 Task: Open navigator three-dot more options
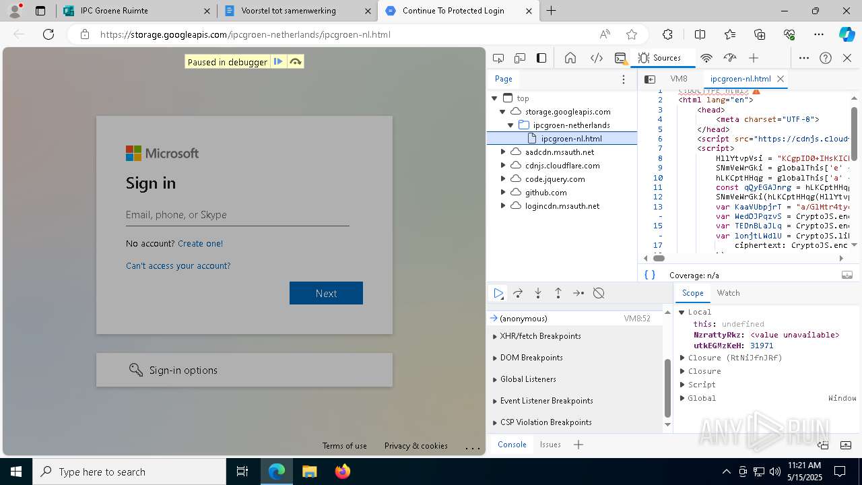click(624, 79)
